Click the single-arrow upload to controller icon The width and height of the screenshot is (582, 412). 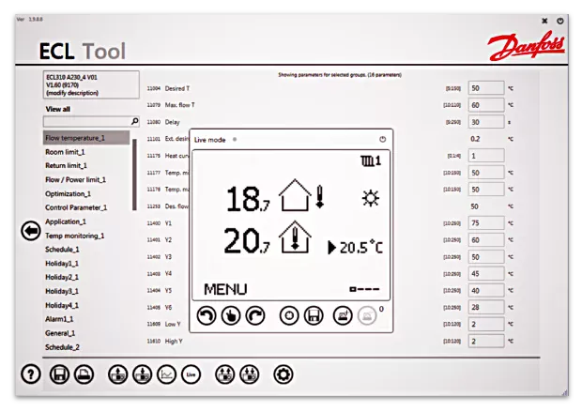(x=118, y=374)
